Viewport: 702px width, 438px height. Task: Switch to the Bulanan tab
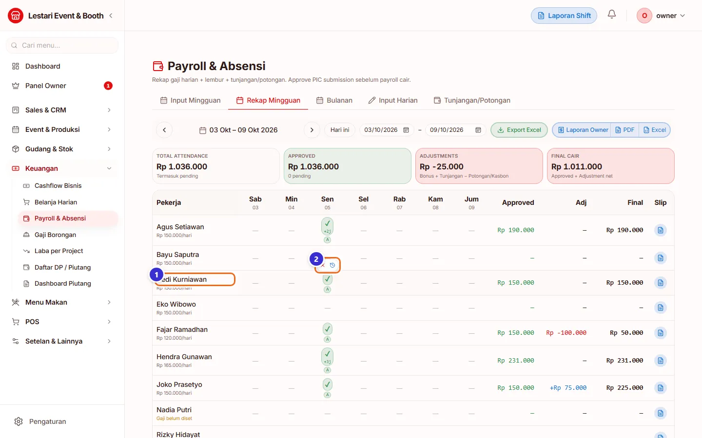[x=334, y=100]
